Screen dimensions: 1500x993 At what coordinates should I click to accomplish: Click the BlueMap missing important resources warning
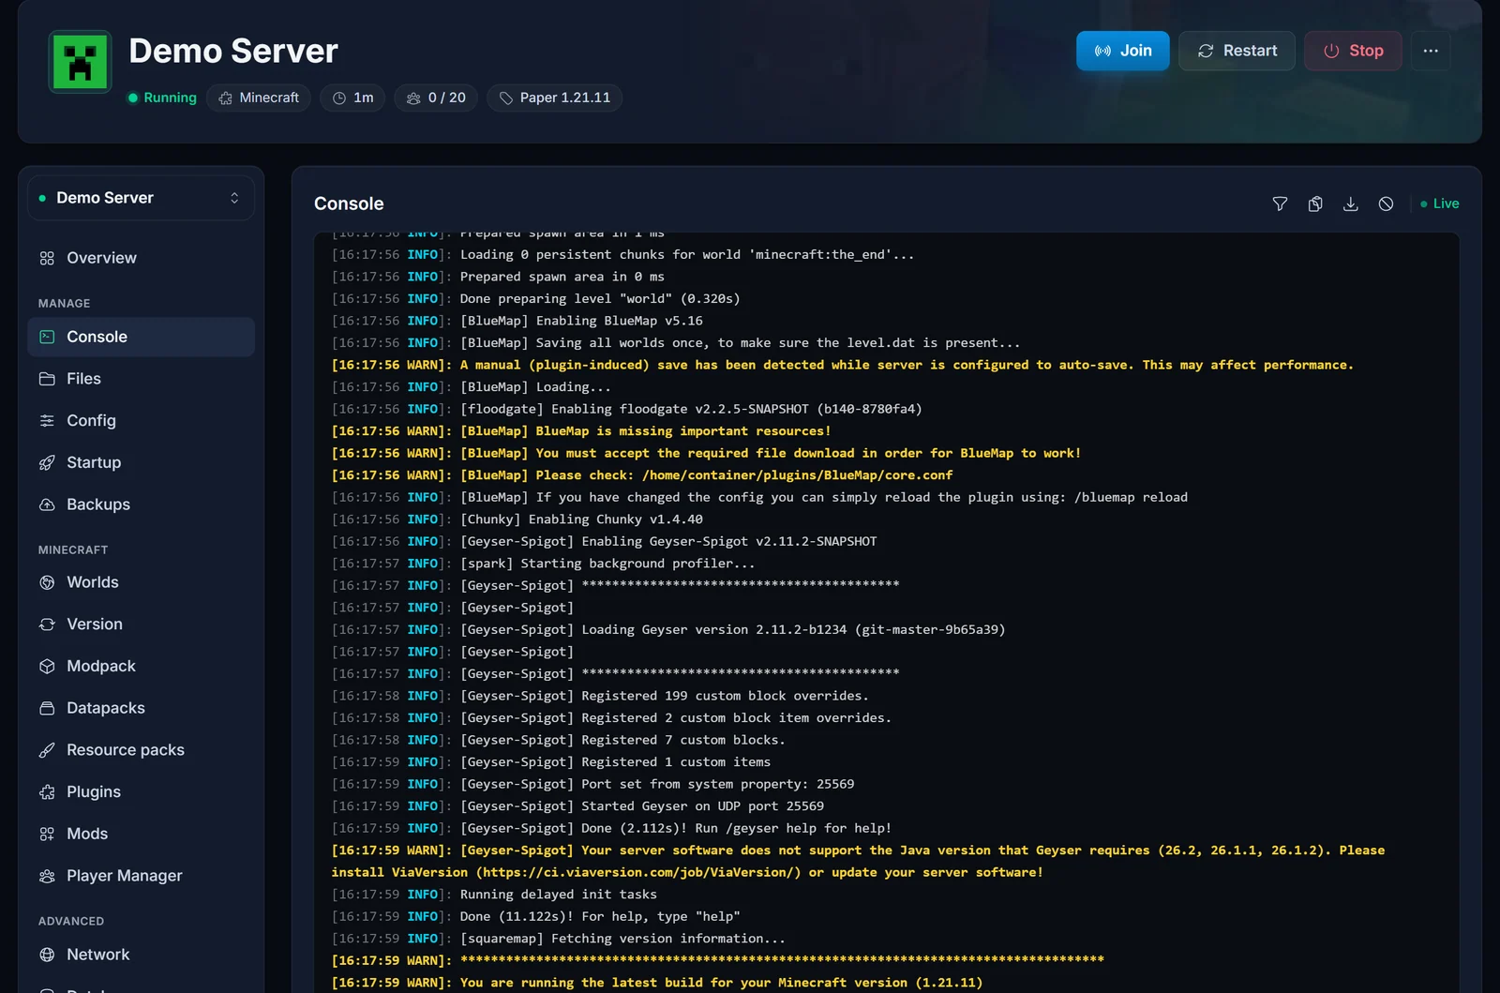(581, 431)
